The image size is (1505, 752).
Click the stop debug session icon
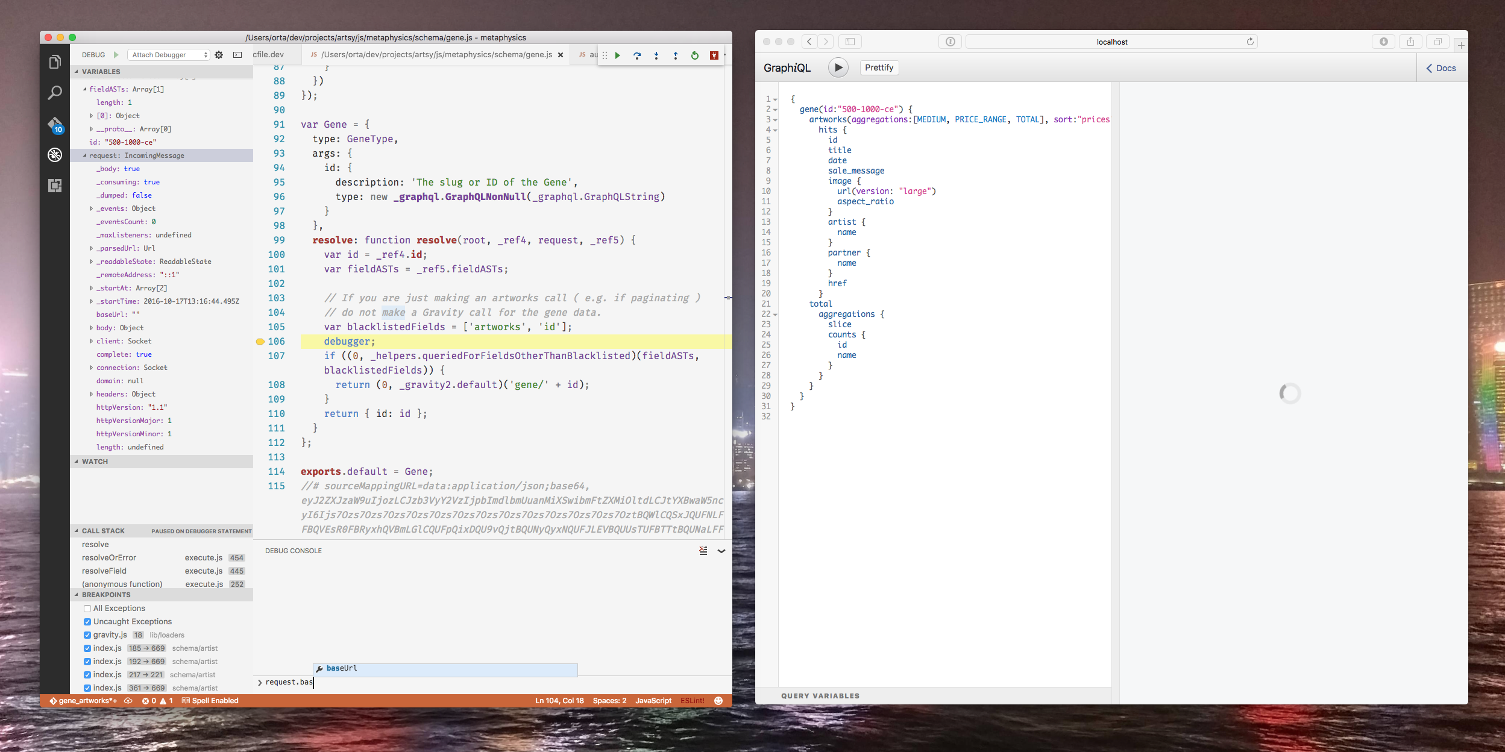[x=713, y=55]
